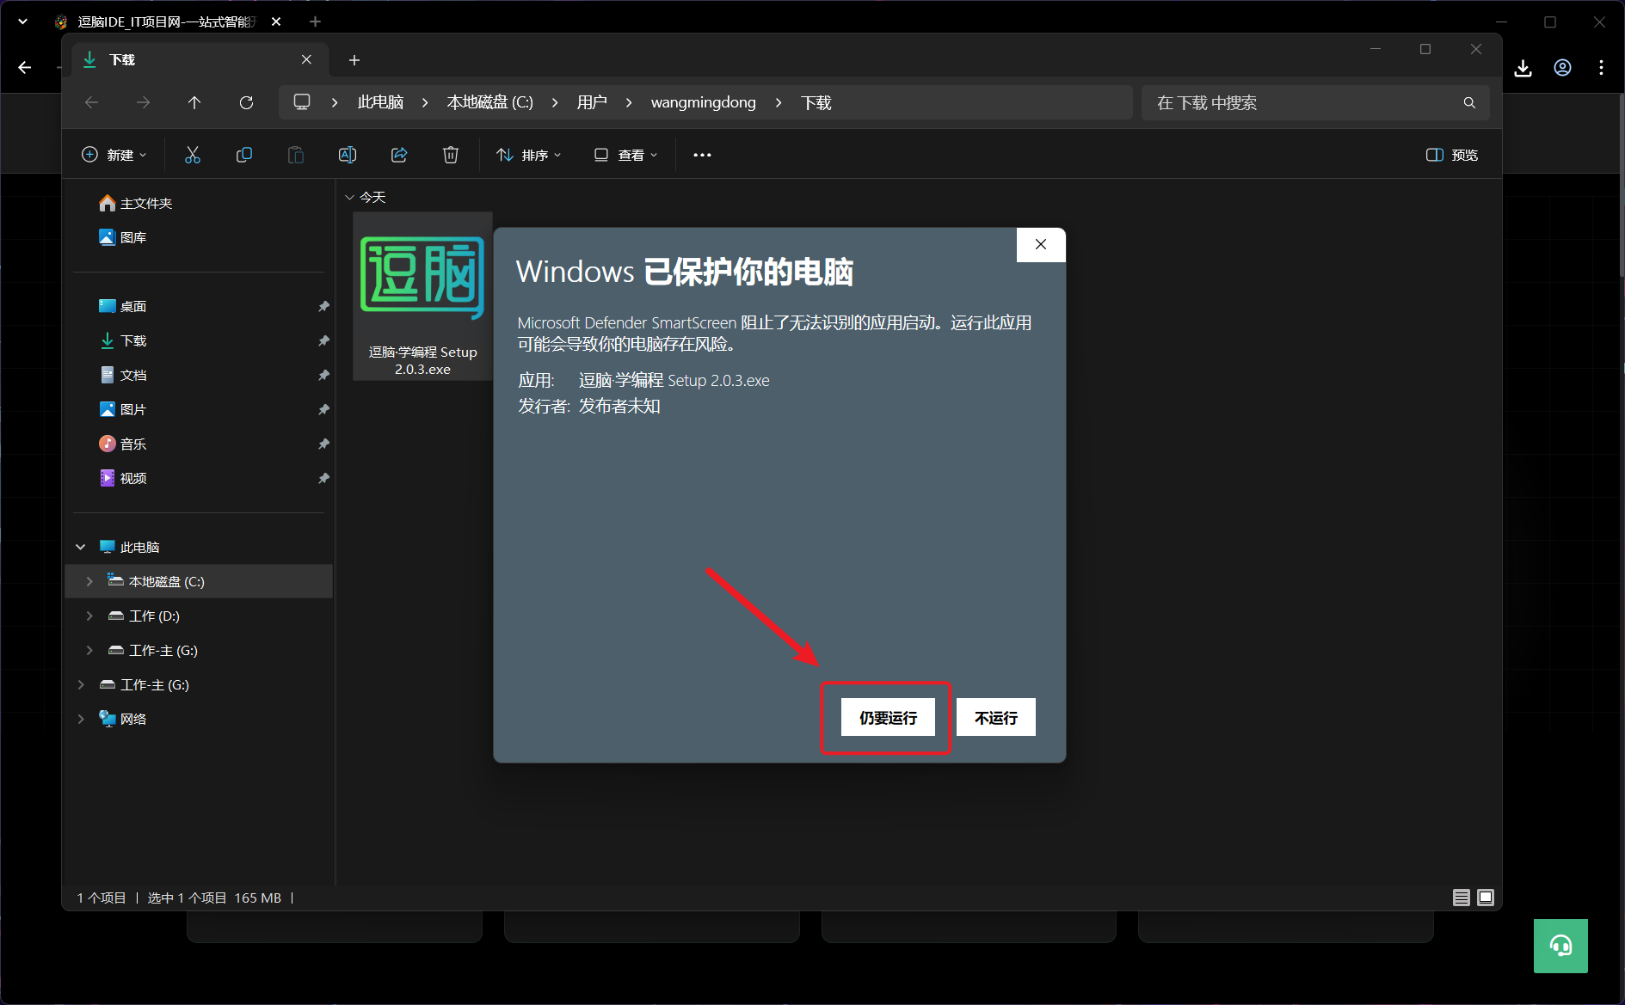
Task: Expand the 本地磁盘 (C:) tree node
Action: 89,581
